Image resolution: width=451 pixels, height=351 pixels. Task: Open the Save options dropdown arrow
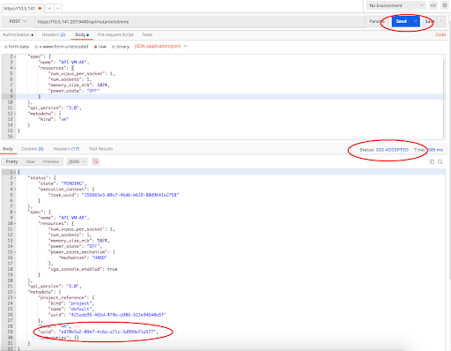pyautogui.click(x=440, y=21)
